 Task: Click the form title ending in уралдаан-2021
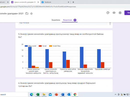12,13
